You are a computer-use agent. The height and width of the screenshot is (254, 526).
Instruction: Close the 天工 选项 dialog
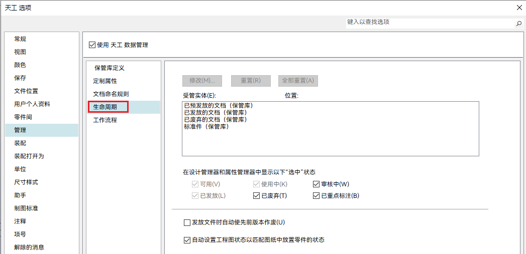tap(519, 7)
